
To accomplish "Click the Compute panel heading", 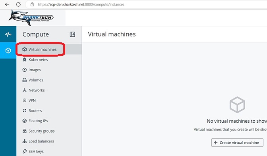I will pos(36,34).
